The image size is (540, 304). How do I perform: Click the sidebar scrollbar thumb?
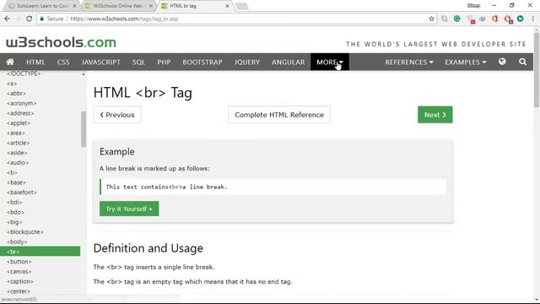pyautogui.click(x=84, y=129)
